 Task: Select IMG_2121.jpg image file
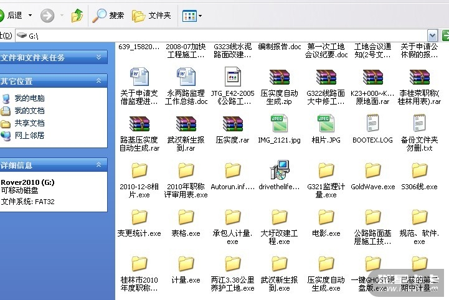(279, 129)
